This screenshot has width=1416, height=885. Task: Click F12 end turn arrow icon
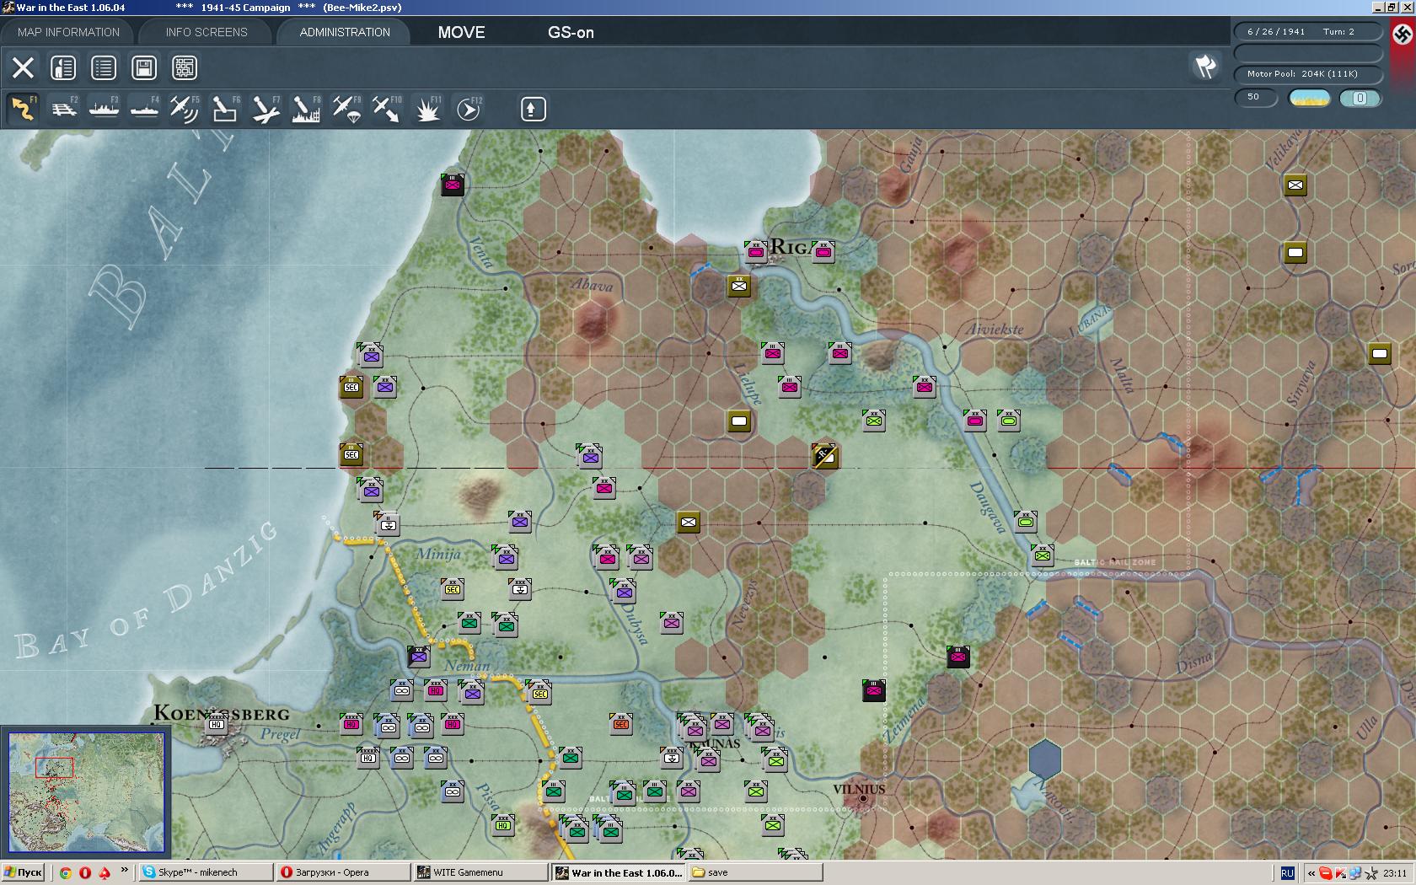pyautogui.click(x=468, y=109)
